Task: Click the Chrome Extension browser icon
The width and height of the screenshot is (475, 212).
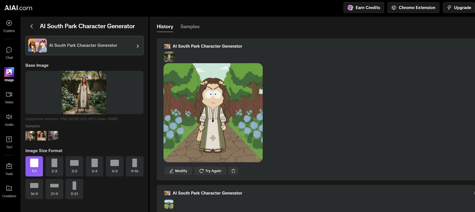Action: pos(394,8)
